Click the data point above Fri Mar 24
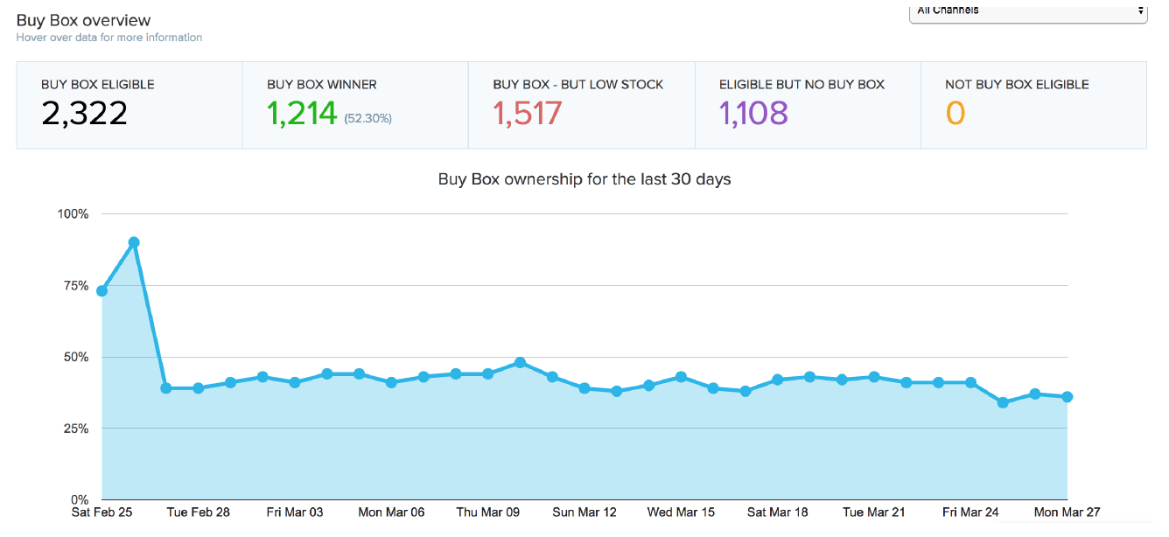This screenshot has width=1169, height=537. coord(970,383)
